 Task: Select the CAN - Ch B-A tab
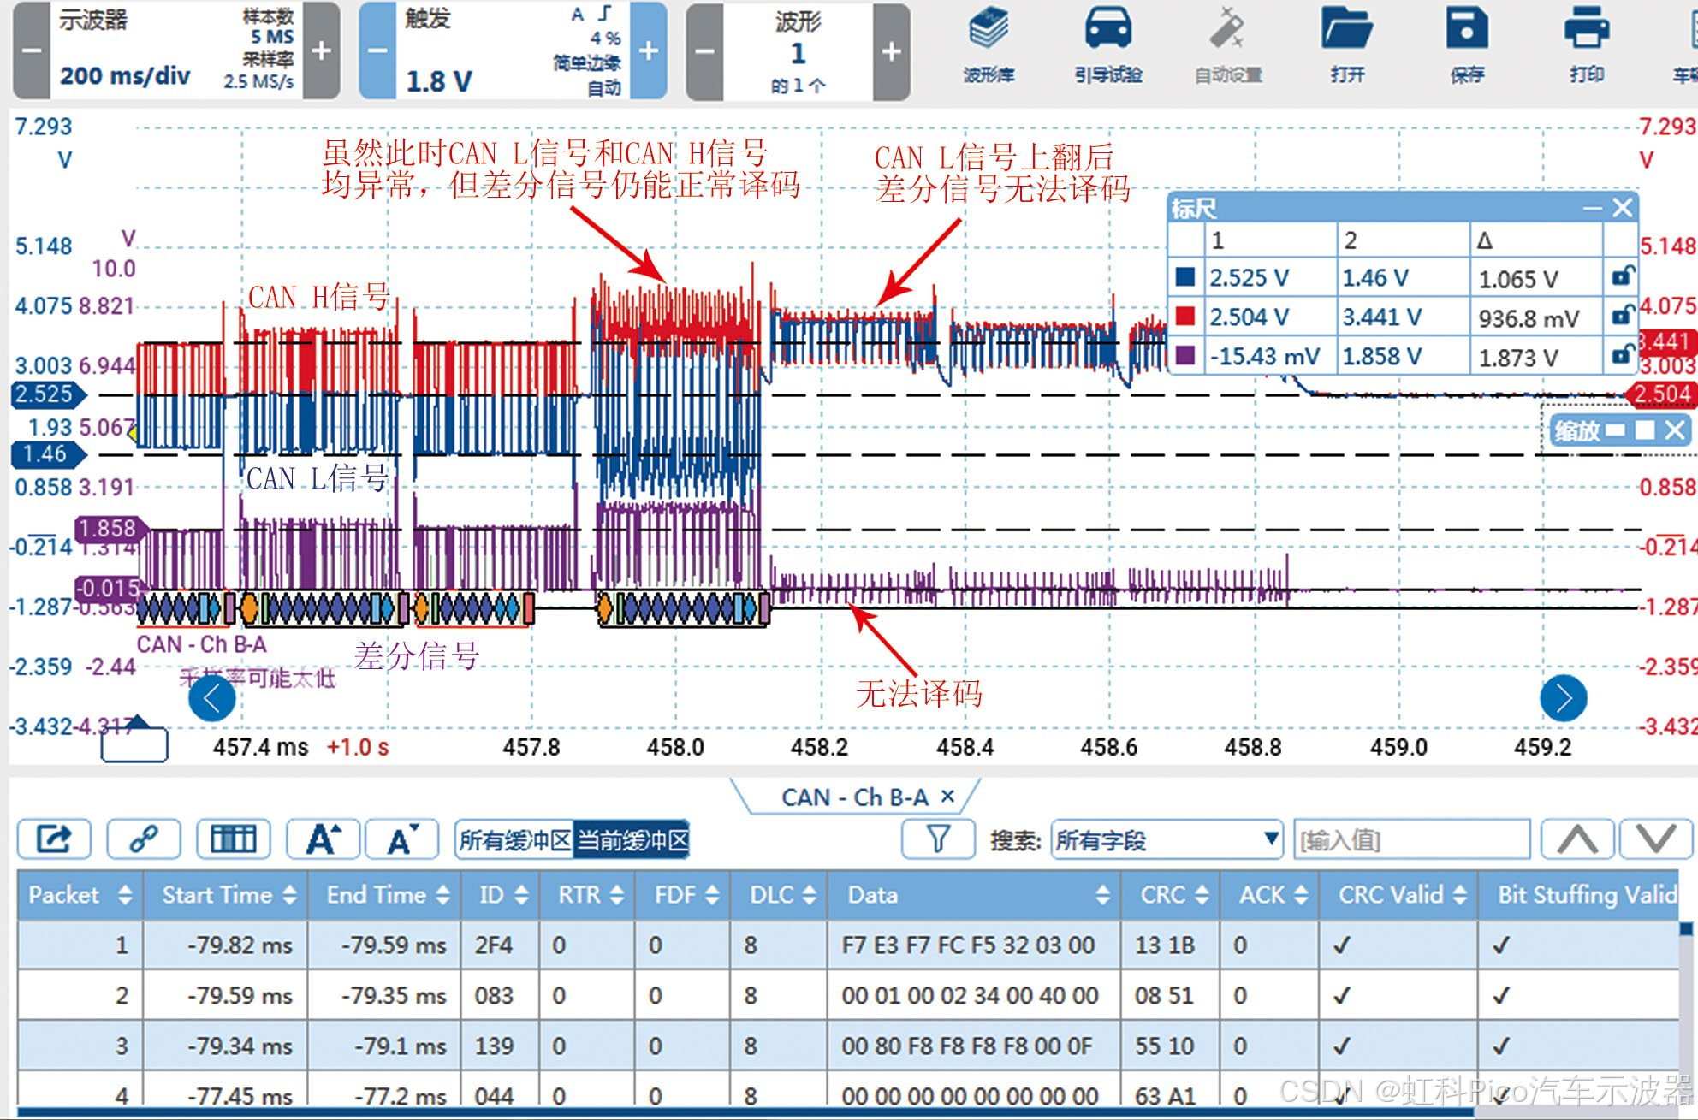coord(854,797)
